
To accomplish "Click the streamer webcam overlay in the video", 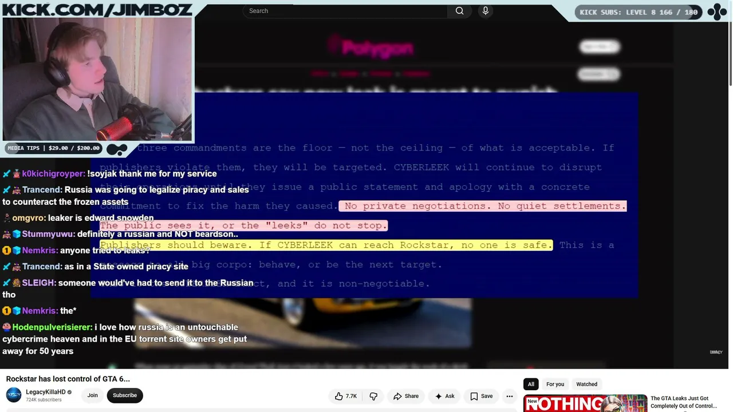I will (97, 79).
